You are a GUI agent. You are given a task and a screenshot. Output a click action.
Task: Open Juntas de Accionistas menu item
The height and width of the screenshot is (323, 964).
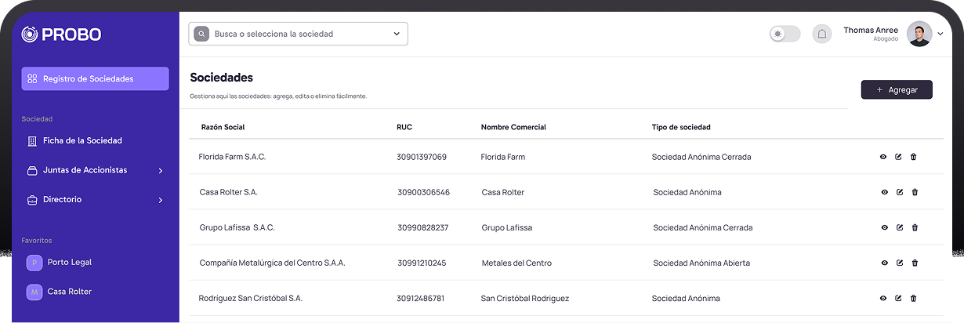click(95, 170)
